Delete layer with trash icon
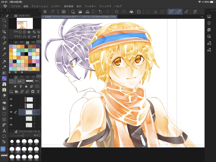The image size is (216, 162). pyautogui.click(x=38, y=92)
